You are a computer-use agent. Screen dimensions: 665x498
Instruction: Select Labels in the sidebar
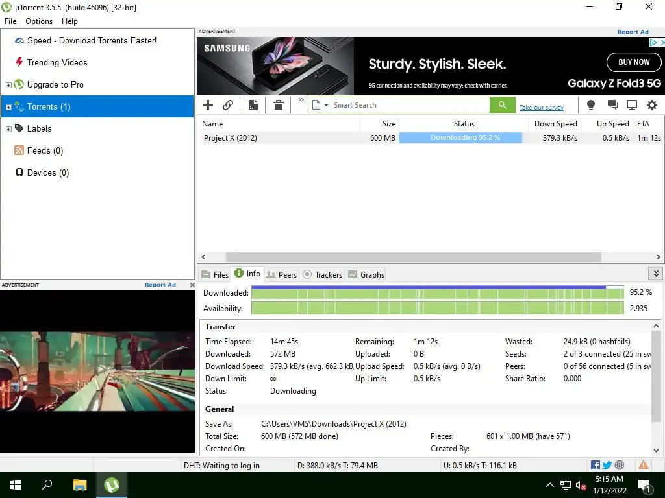click(x=40, y=129)
